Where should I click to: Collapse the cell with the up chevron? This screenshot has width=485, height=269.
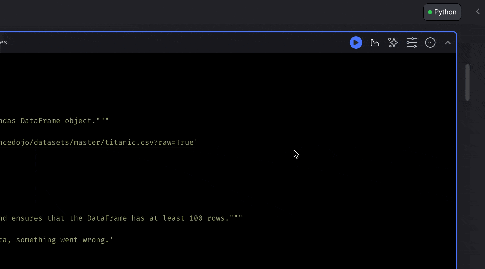pyautogui.click(x=448, y=43)
